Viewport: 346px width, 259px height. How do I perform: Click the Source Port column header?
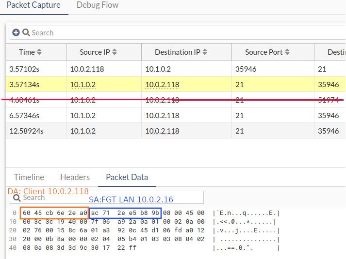coord(273,52)
